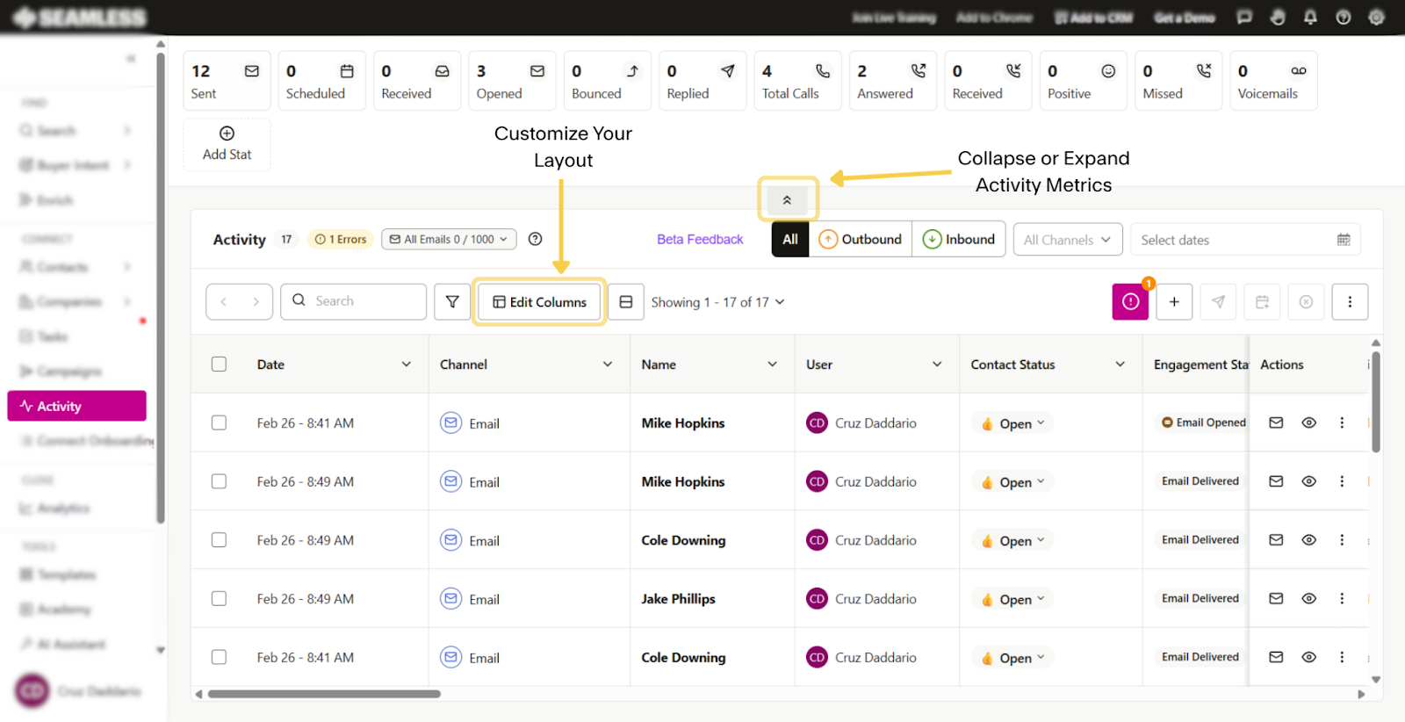Click the vertical table scrollbar
This screenshot has height=722, width=1405.
[1376, 402]
